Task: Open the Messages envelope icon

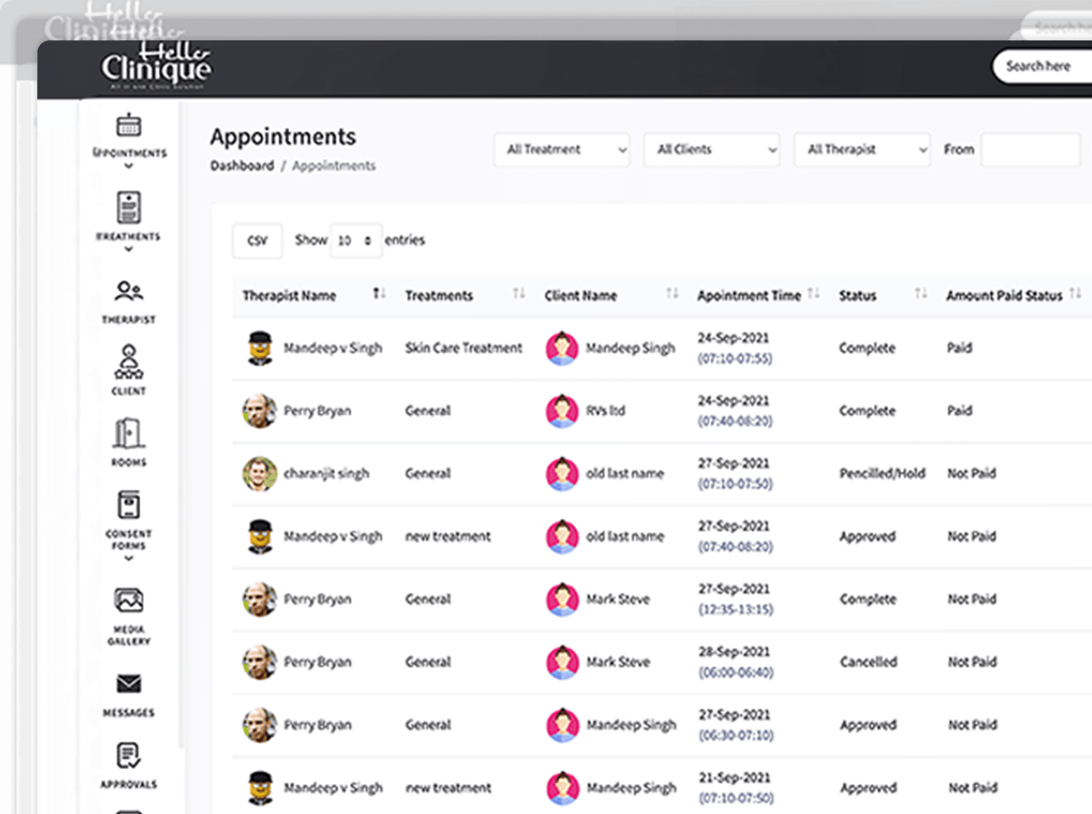Action: [129, 684]
